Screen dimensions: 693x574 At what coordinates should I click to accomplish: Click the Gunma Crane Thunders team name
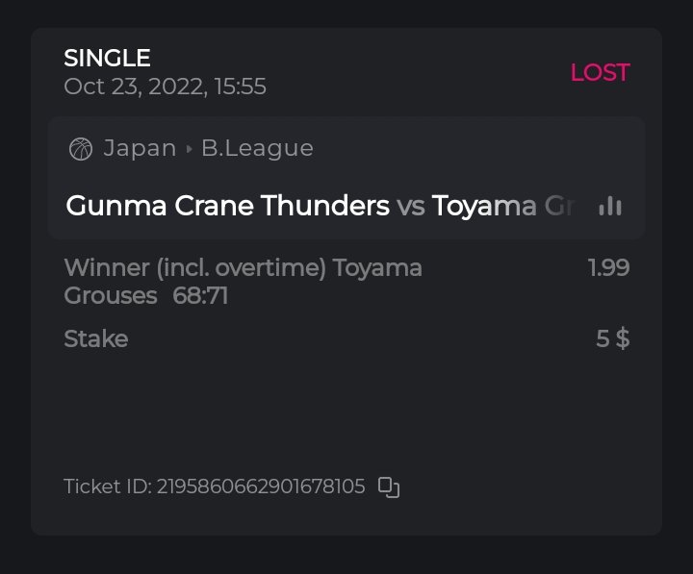[227, 206]
